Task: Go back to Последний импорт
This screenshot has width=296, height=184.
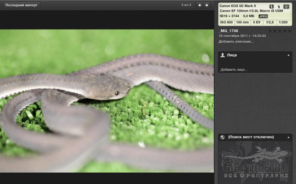Action: [x=20, y=5]
